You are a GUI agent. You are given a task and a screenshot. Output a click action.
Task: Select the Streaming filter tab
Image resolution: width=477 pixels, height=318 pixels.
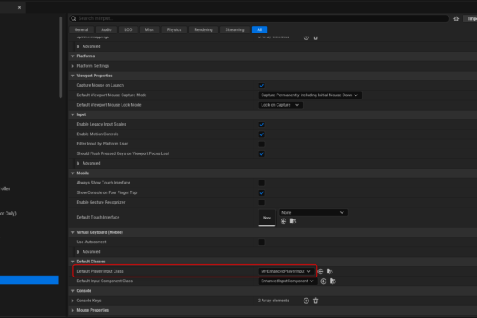pos(235,30)
